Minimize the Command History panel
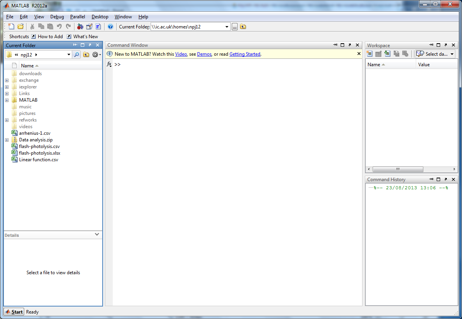Screen dimensions: 462x319 click(431, 179)
